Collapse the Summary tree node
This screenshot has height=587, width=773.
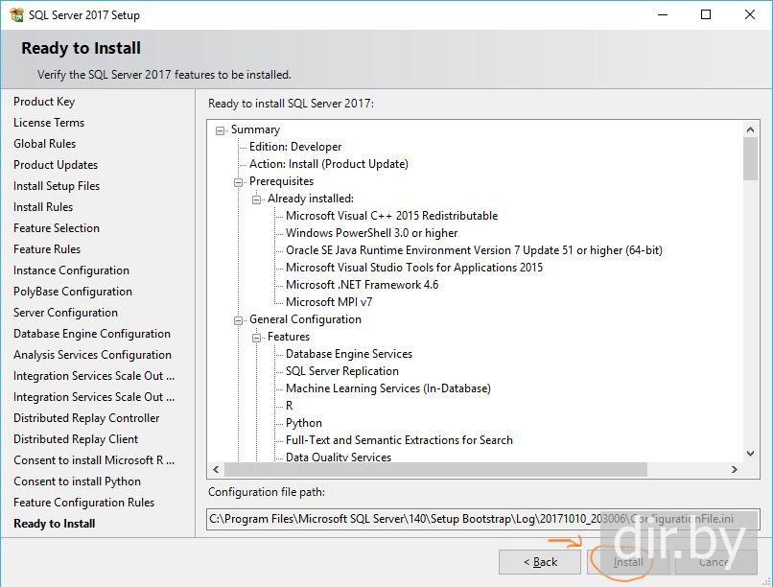221,129
